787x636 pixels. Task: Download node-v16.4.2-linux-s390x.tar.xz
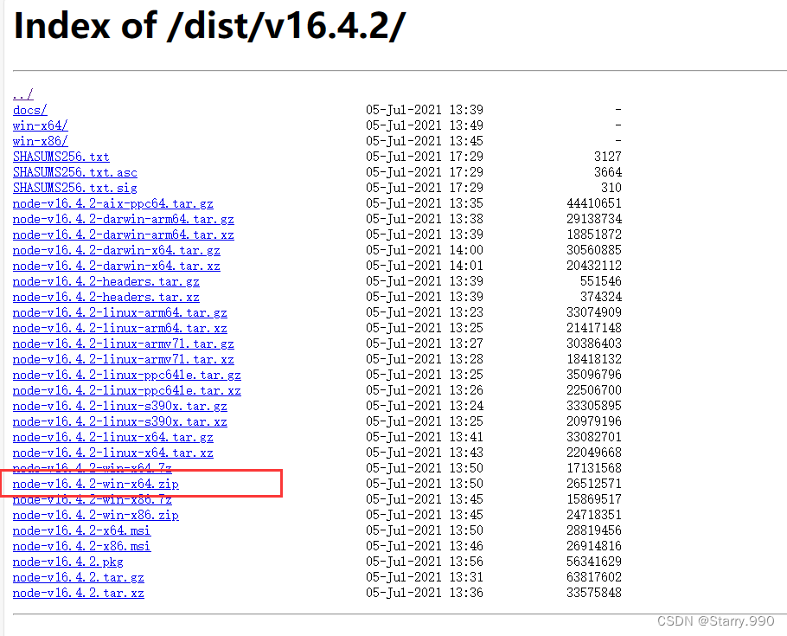[120, 421]
